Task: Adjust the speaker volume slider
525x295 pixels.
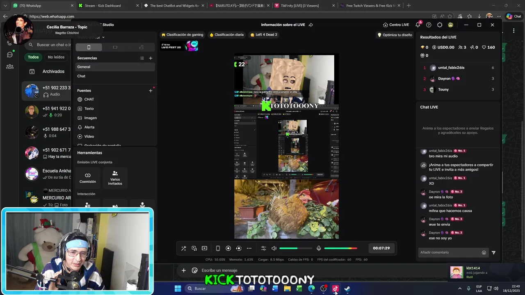Action: click(295, 248)
